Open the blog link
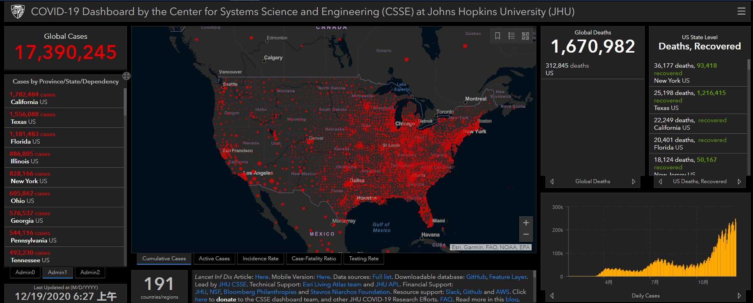Image resolution: width=753 pixels, height=303 pixels. tap(512, 299)
